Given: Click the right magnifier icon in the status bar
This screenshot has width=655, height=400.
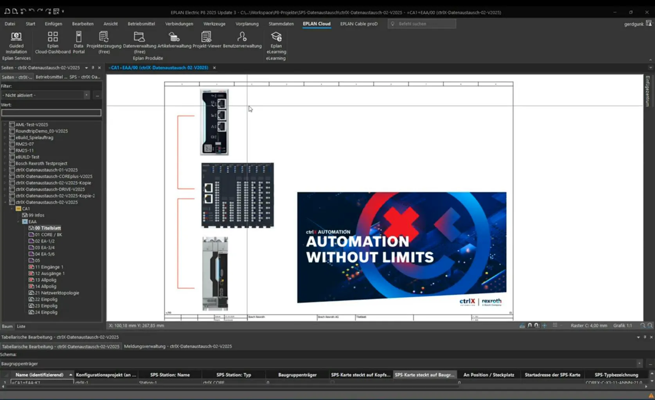Looking at the screenshot, I should [650, 325].
